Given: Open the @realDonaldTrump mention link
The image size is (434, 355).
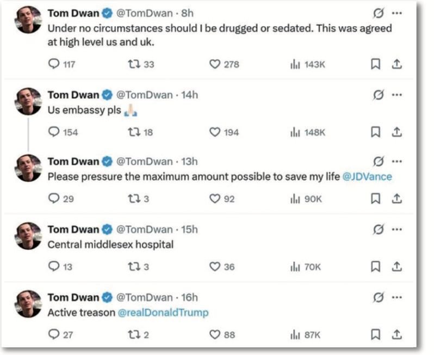Looking at the screenshot, I should [x=163, y=313].
